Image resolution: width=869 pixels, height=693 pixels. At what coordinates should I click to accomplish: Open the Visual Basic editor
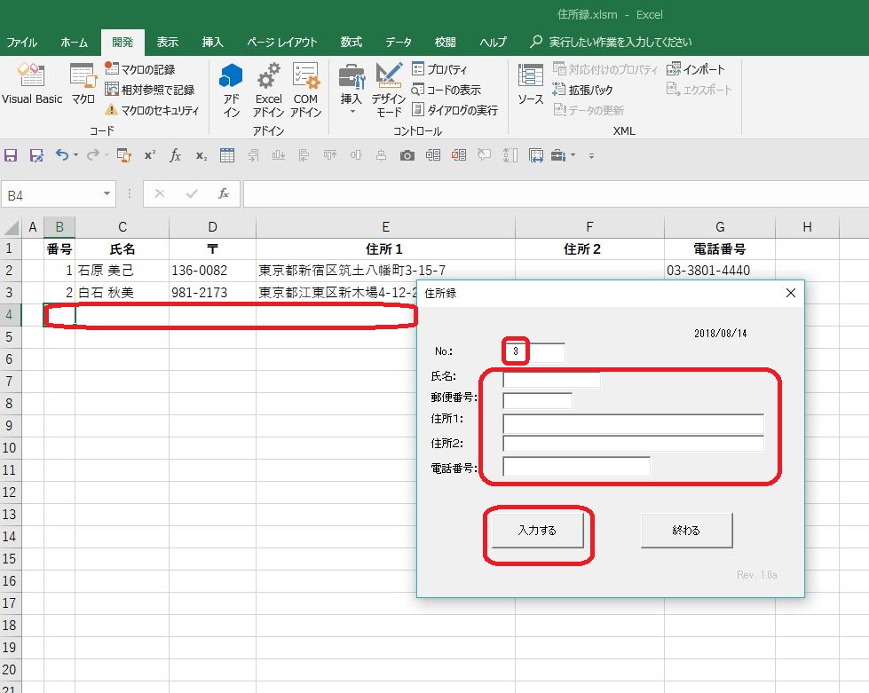32,84
